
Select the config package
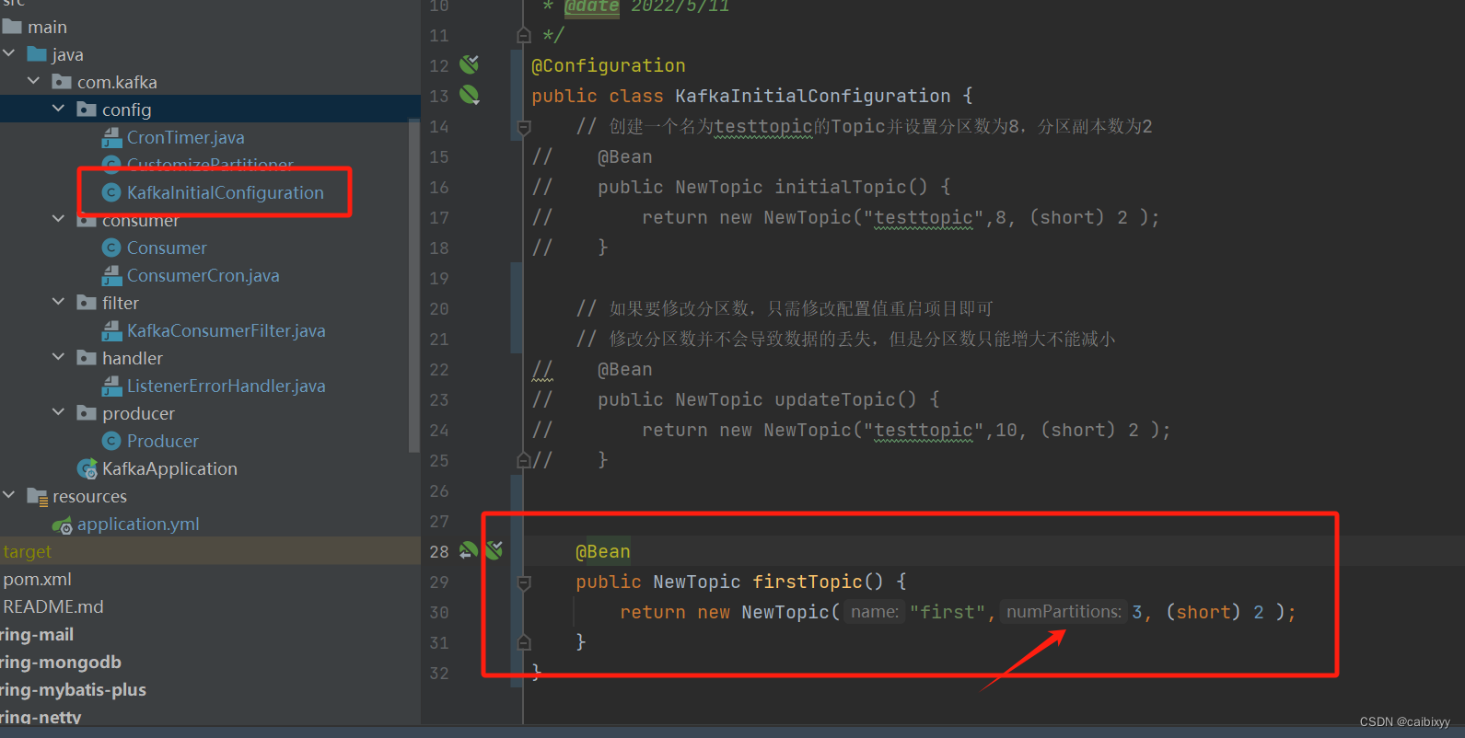[x=126, y=110]
